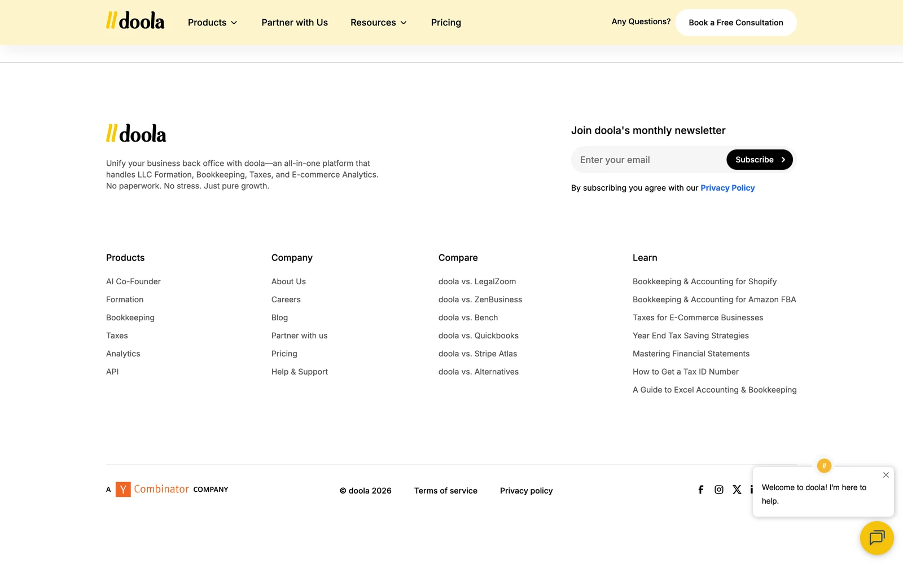Open doola vs. Quickbooks comparison
Viewport: 903px width, 564px height.
[479, 336]
